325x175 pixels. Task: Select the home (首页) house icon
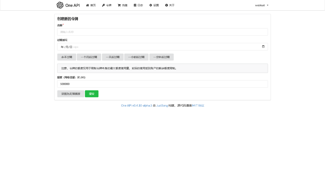87,5
